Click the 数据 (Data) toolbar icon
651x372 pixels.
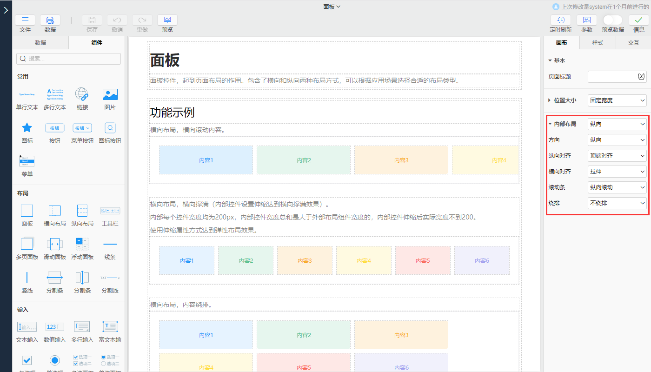coord(50,20)
